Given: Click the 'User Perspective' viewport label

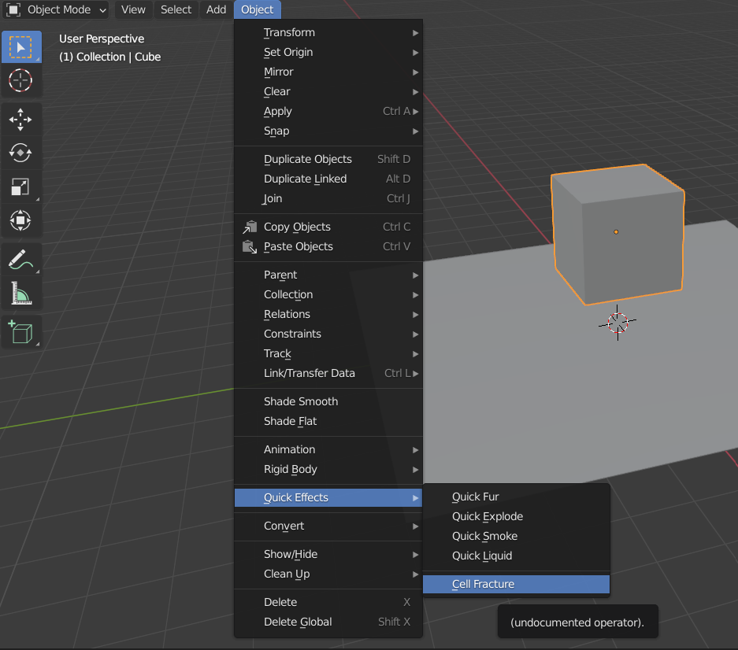Looking at the screenshot, I should pyautogui.click(x=102, y=39).
